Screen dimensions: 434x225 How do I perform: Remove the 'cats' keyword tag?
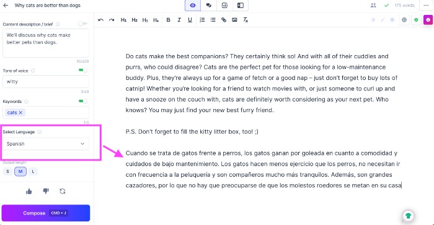(x=20, y=113)
